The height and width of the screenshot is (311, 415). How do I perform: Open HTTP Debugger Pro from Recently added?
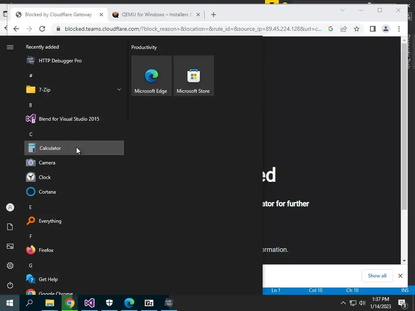click(x=74, y=61)
